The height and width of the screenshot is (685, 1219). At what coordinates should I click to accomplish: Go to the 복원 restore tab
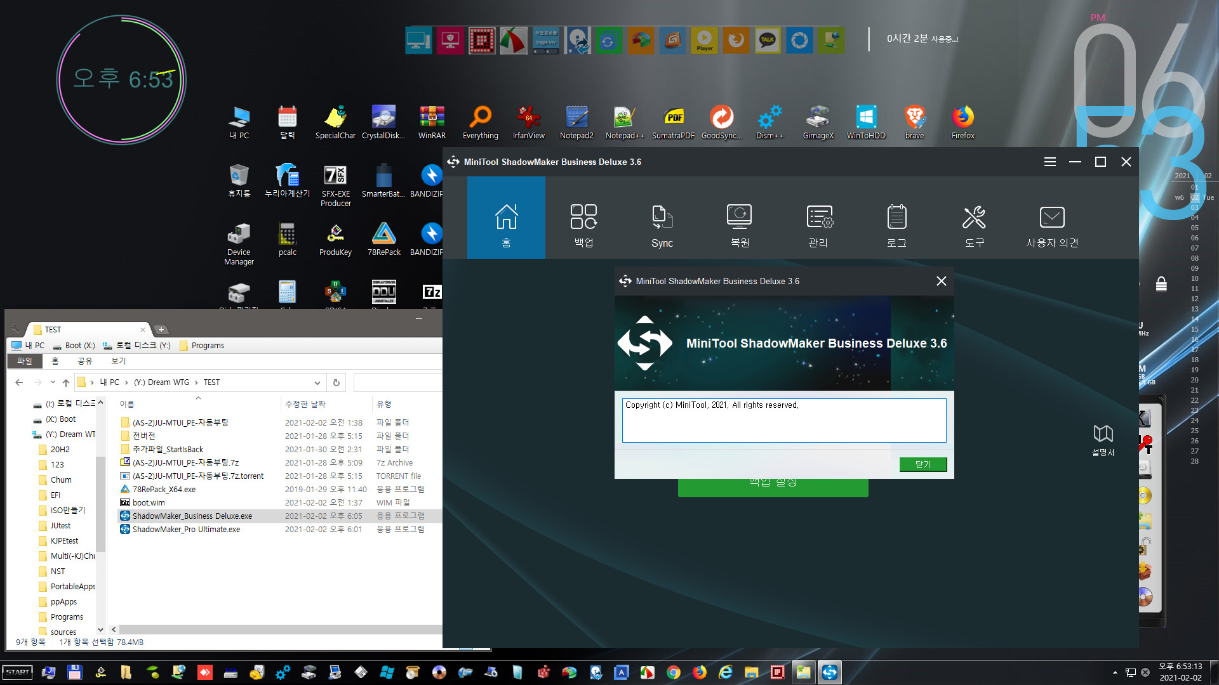tap(740, 225)
